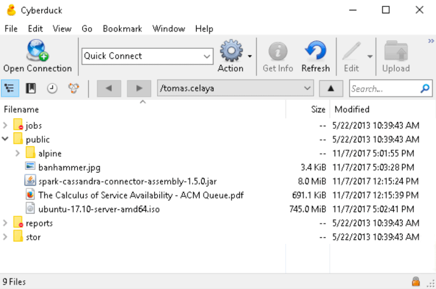The width and height of the screenshot is (436, 289).
Task: Select spark-cassandra-connector-assembly-1.5.0.jar
Action: 128,181
